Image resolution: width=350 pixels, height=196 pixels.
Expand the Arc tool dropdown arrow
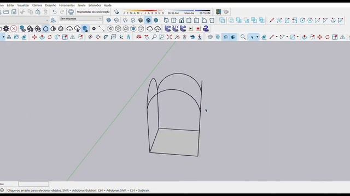pyautogui.click(x=287, y=37)
